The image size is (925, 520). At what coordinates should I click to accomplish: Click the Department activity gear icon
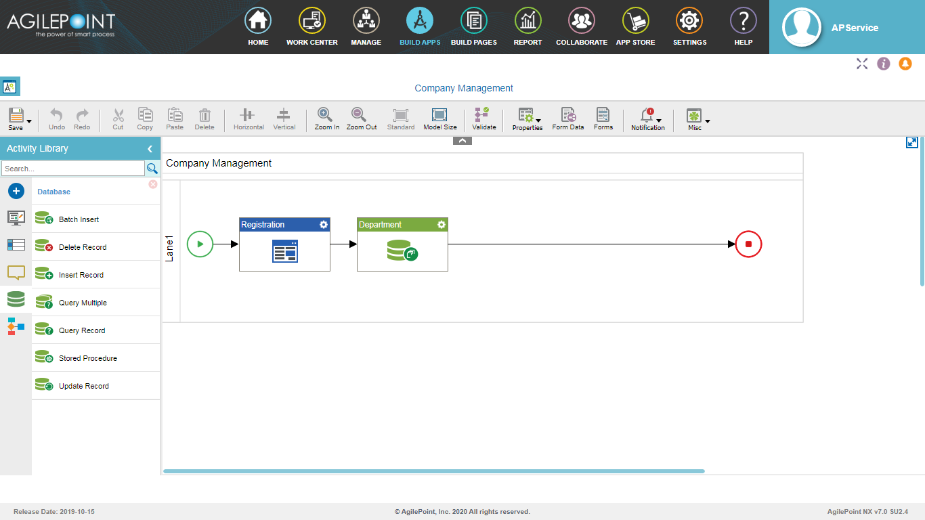[442, 225]
